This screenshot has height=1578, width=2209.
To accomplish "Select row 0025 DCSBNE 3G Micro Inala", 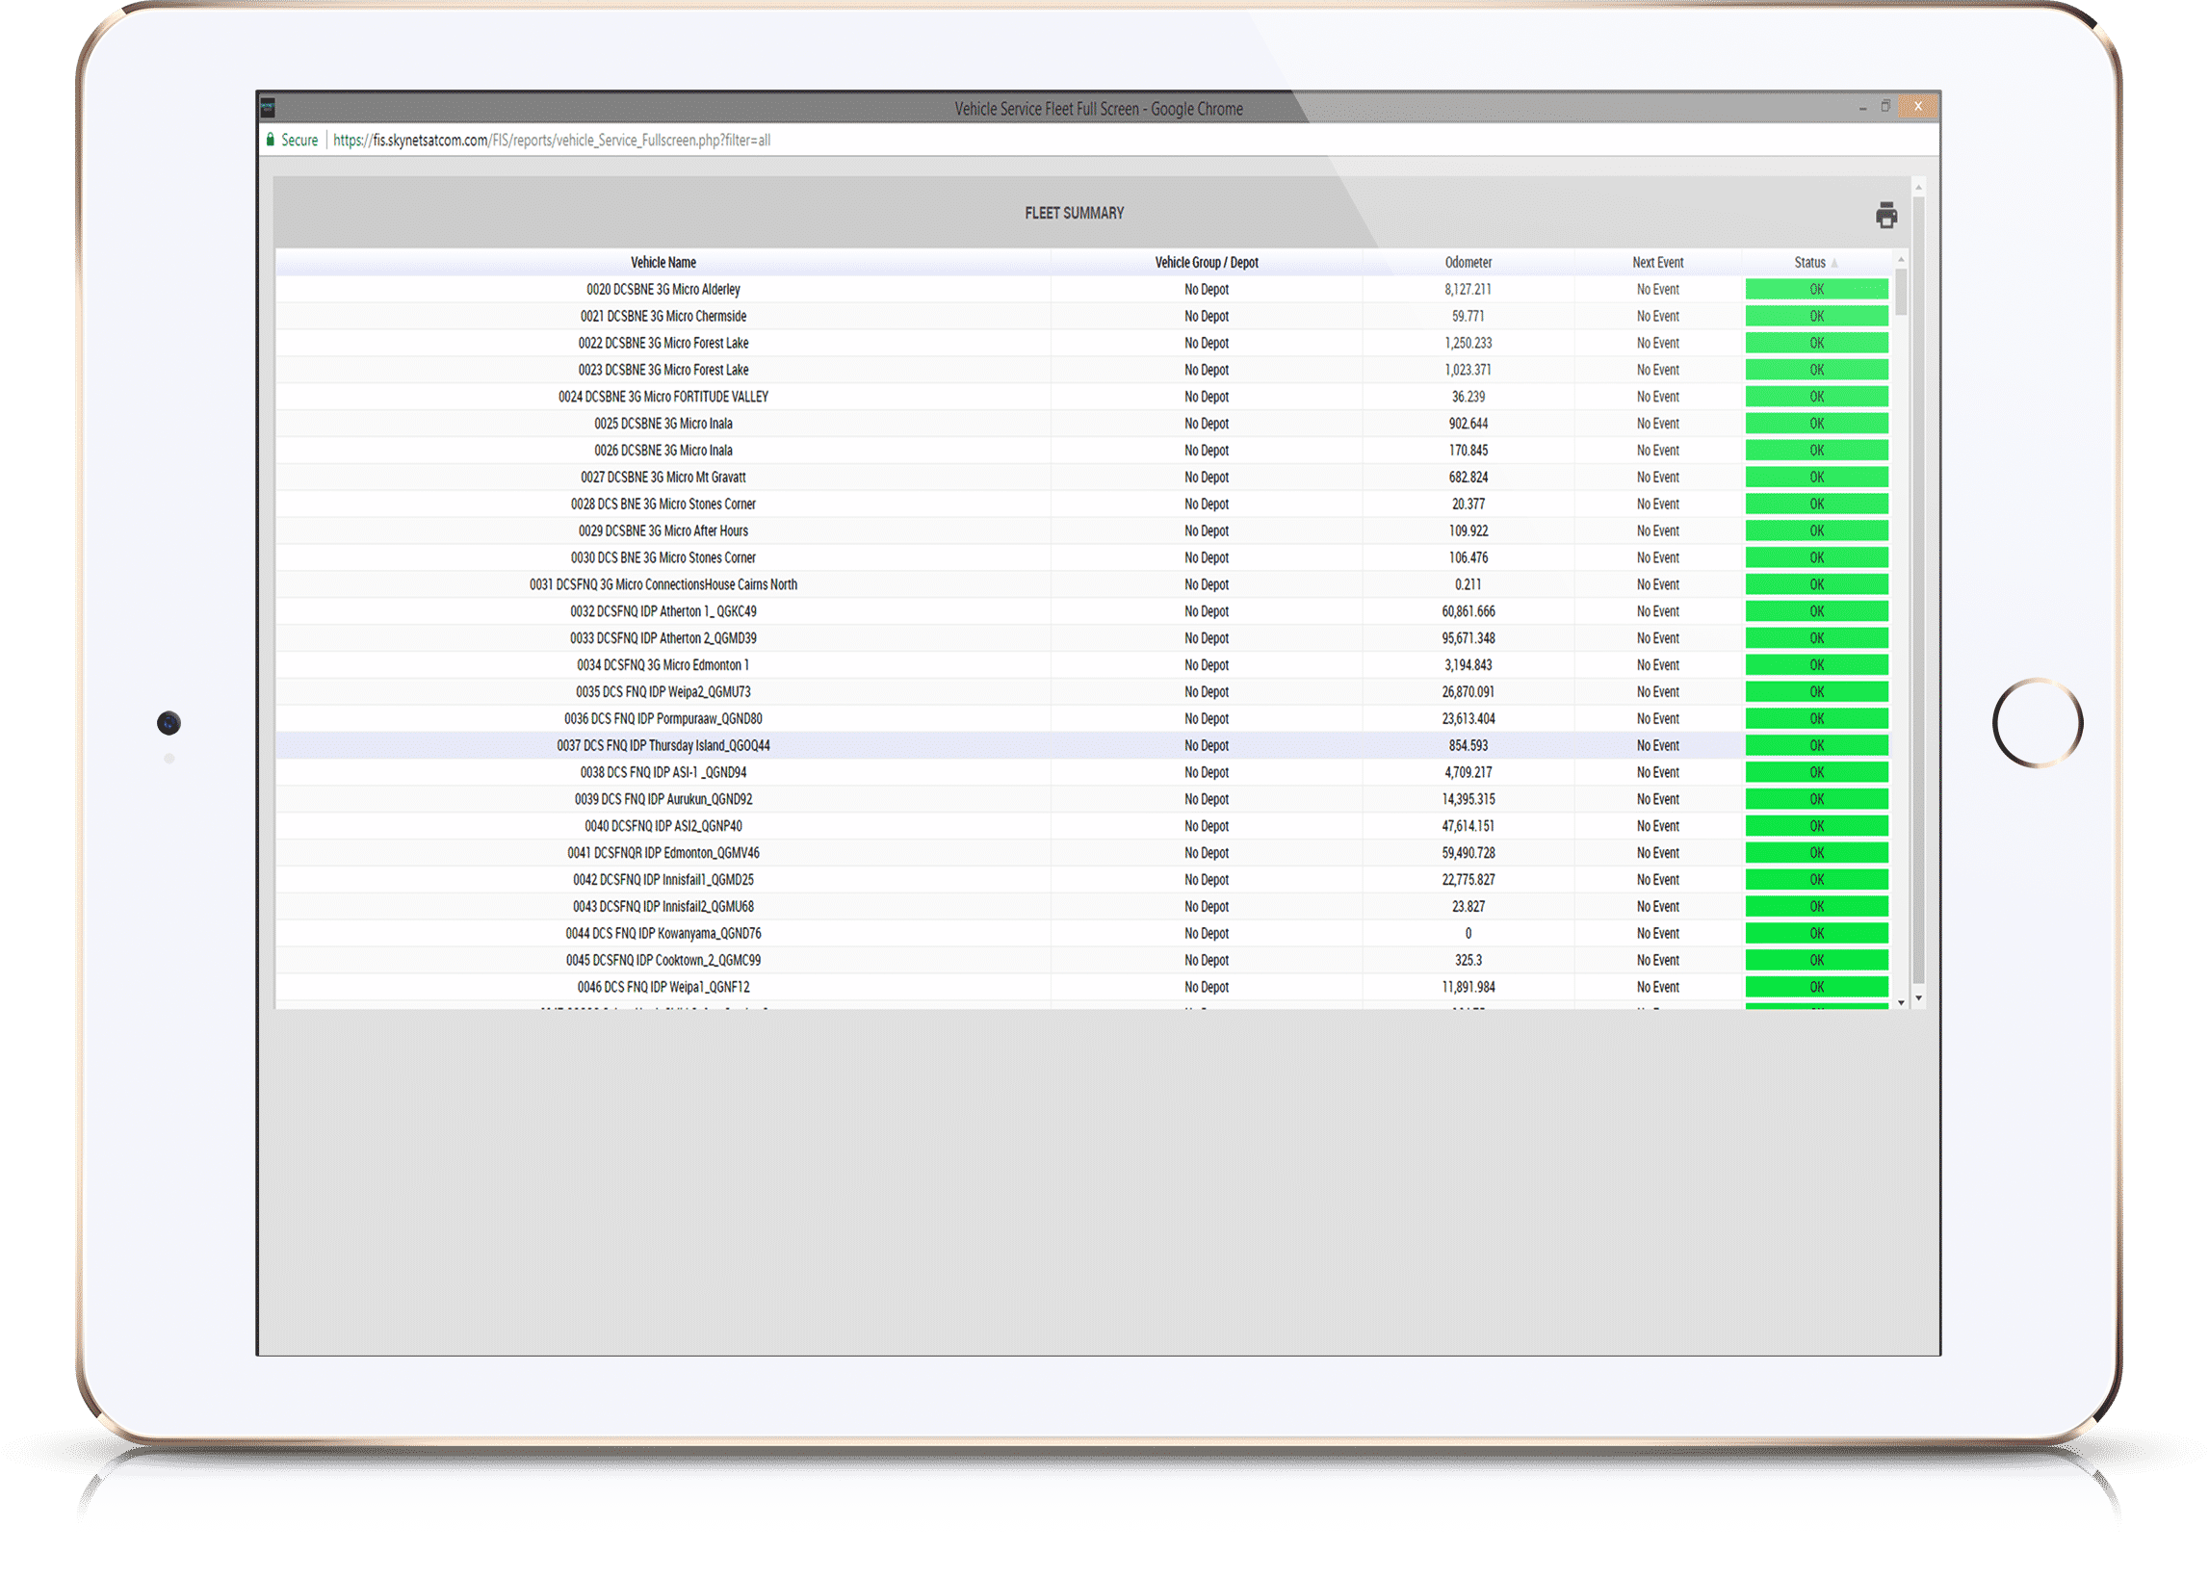I will (1082, 424).
